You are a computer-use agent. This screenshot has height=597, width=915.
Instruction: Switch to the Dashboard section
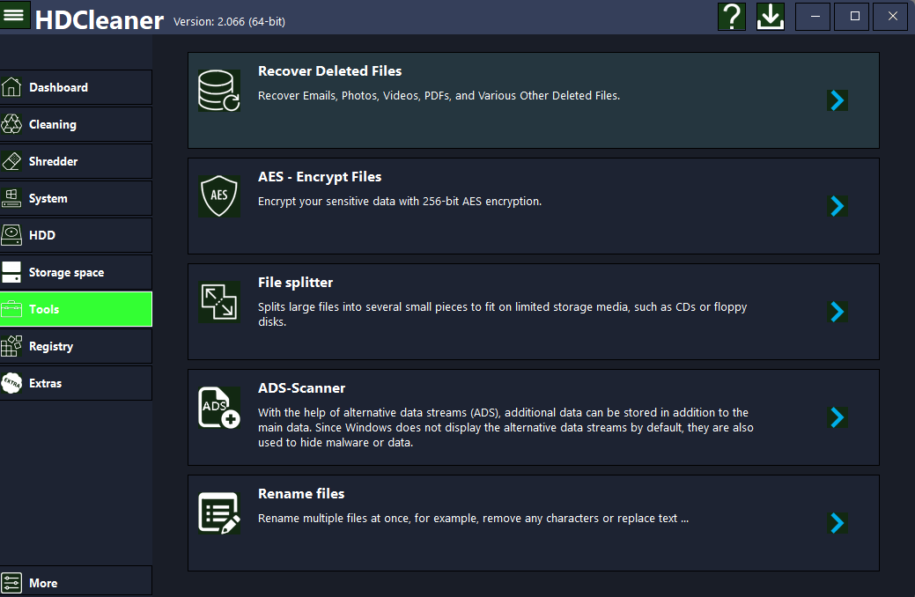76,87
